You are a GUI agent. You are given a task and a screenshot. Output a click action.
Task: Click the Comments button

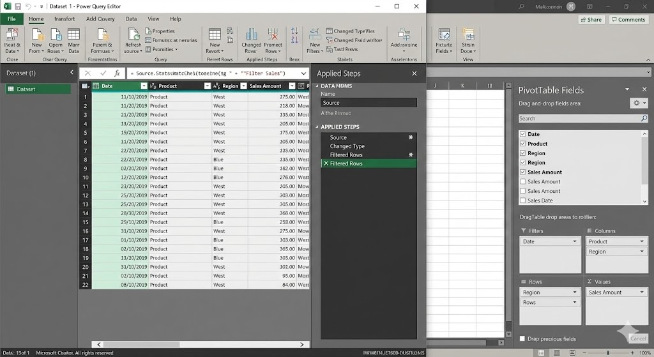tap(628, 20)
